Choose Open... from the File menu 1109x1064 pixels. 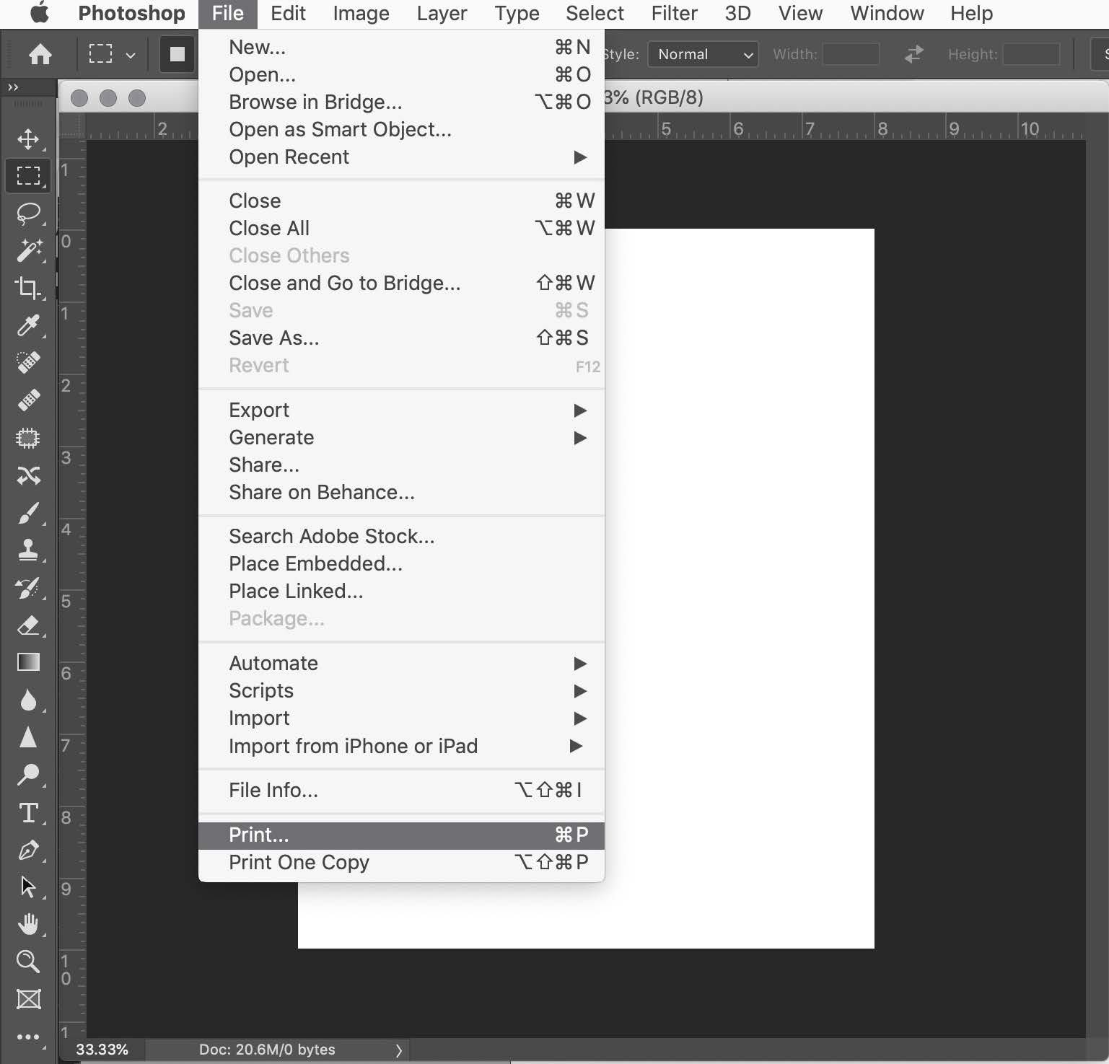click(401, 75)
